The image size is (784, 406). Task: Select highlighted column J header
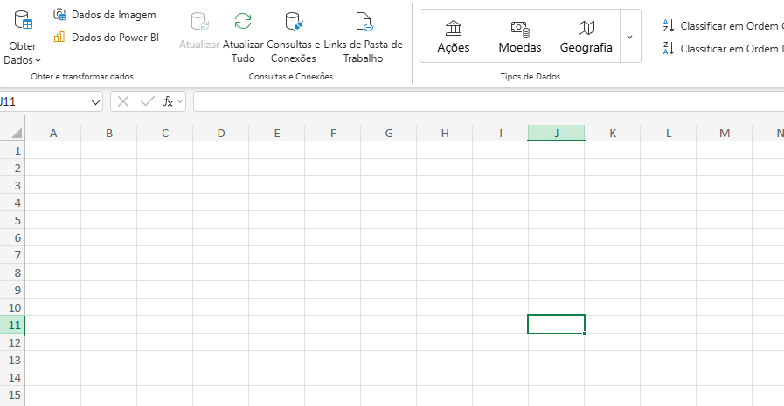click(x=557, y=134)
